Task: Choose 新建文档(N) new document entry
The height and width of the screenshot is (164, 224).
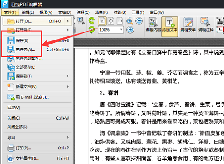Action: [38, 87]
